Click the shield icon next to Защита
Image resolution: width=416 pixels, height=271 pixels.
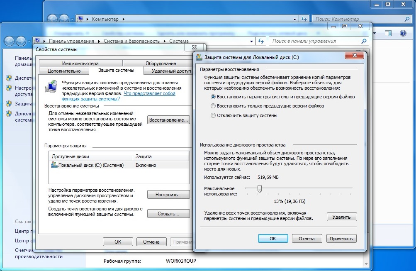click(x=8, y=103)
